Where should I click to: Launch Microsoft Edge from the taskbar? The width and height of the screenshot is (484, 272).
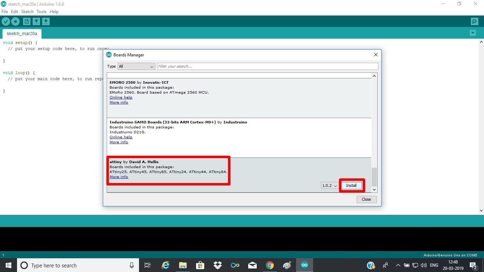165,265
